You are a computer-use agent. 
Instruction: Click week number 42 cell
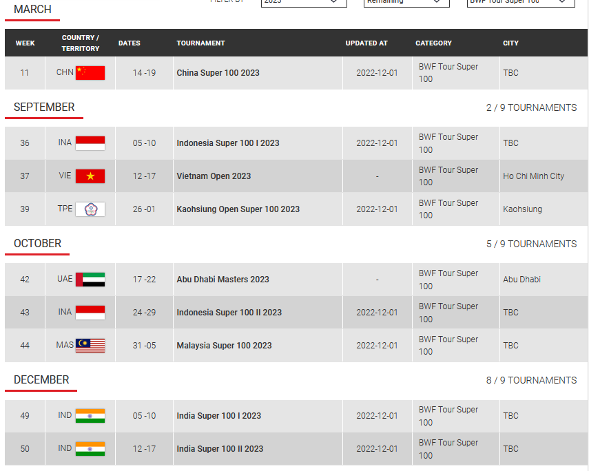24,280
